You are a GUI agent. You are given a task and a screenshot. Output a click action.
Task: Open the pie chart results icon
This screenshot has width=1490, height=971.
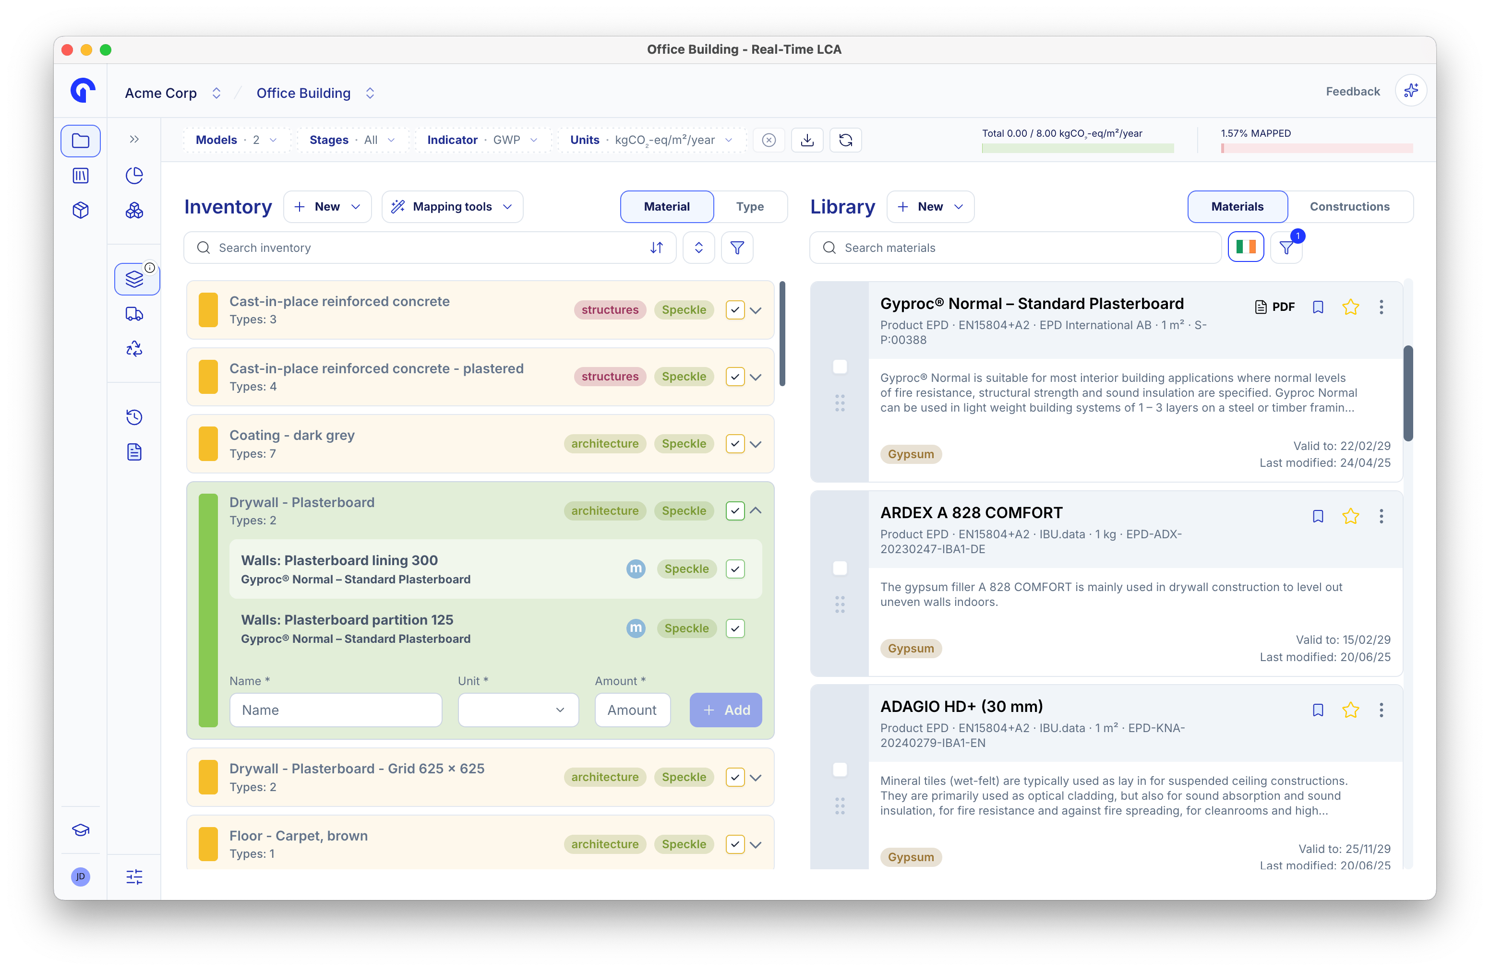134,176
